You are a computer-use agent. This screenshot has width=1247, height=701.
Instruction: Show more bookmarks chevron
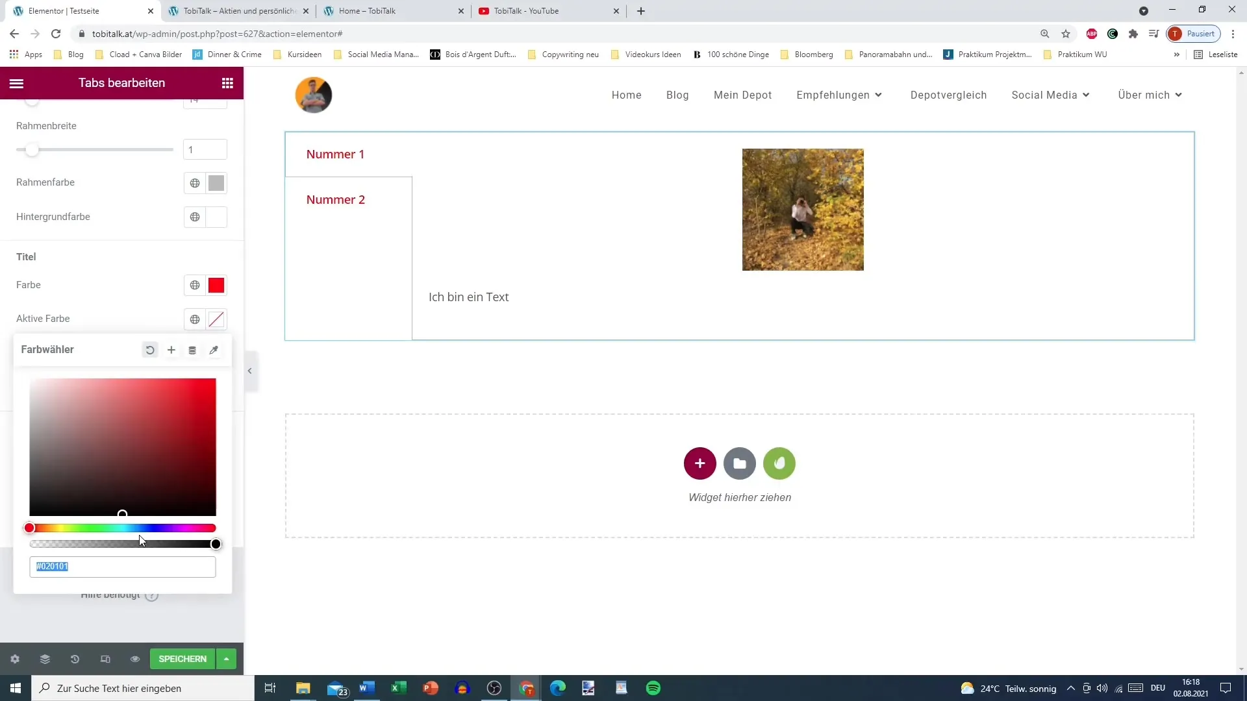click(1176, 55)
